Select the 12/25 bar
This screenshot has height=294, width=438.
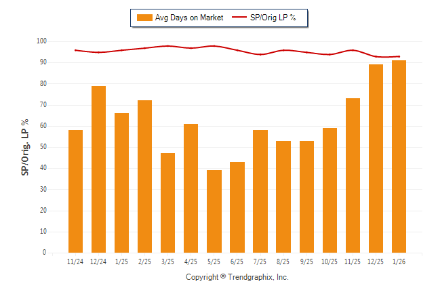[x=376, y=159]
